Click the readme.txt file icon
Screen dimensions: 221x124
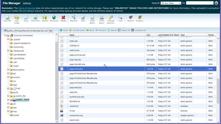click(62, 106)
